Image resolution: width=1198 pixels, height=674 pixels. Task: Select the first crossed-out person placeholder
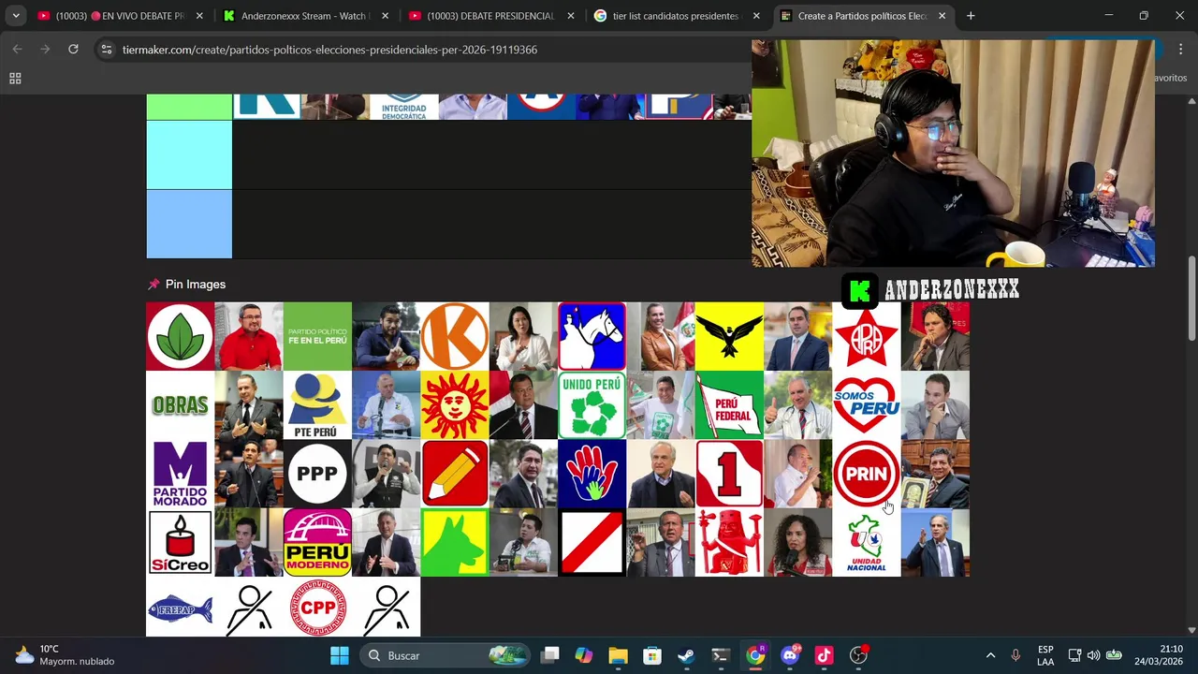[x=249, y=608]
